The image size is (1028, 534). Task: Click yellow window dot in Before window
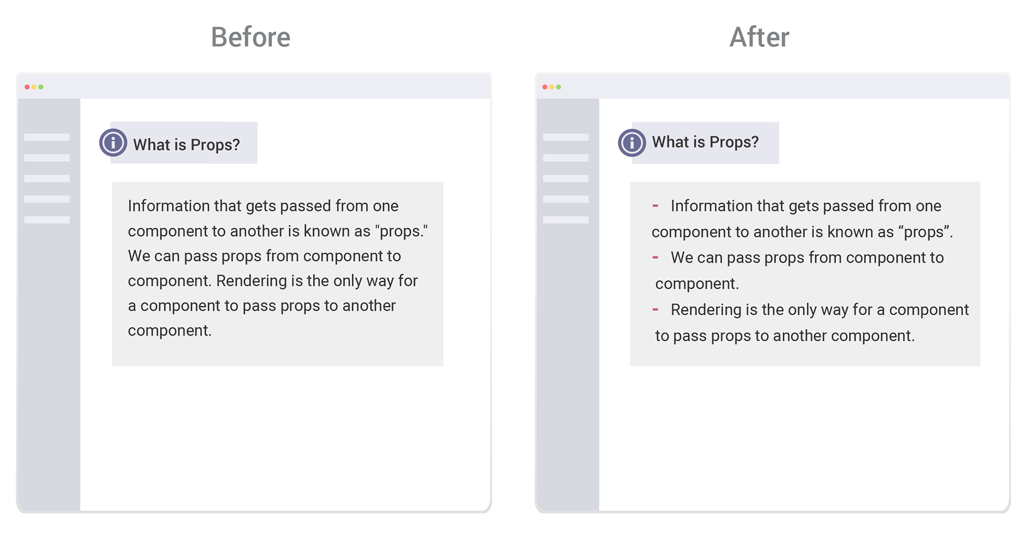click(x=34, y=87)
